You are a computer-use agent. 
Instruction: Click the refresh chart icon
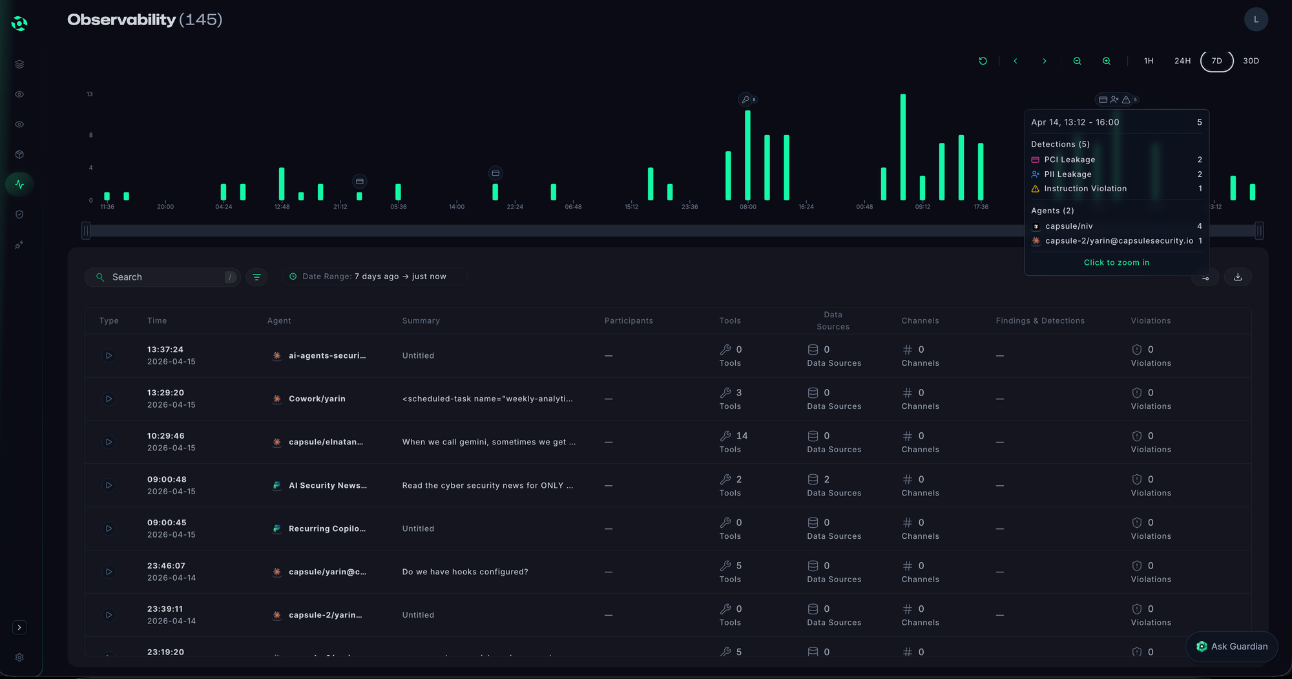click(983, 61)
